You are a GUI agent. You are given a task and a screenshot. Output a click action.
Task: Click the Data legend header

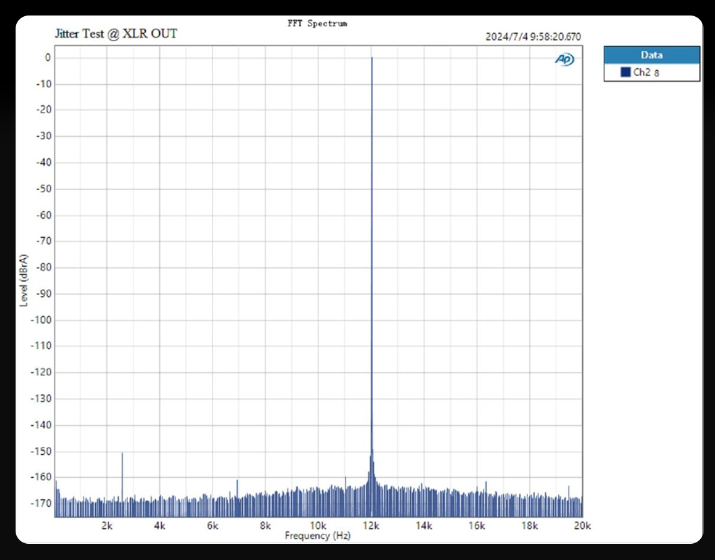tap(652, 55)
